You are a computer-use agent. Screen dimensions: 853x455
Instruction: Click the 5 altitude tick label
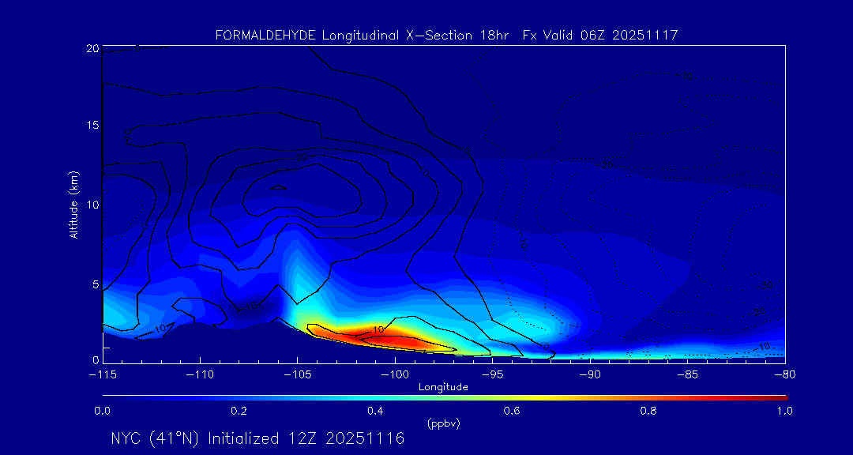tap(94, 284)
